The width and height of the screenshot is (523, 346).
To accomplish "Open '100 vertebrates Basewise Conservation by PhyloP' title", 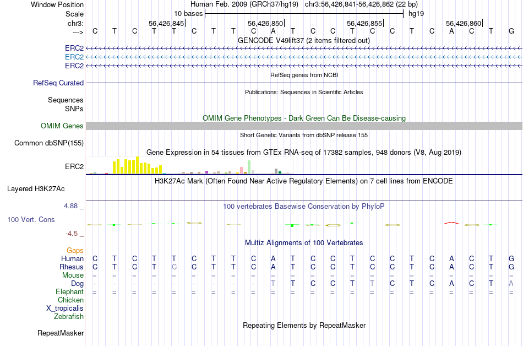I will [303, 206].
